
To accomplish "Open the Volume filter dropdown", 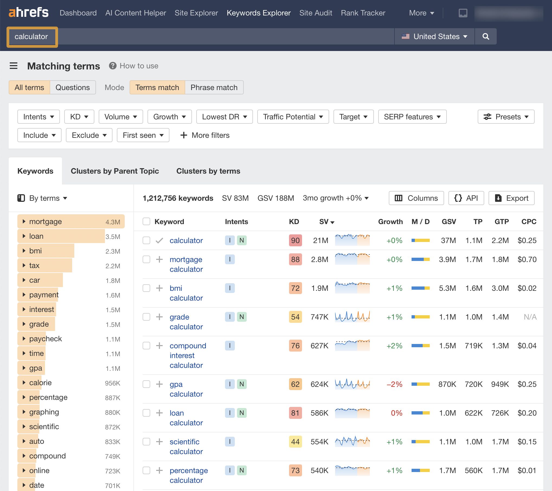I will (121, 117).
